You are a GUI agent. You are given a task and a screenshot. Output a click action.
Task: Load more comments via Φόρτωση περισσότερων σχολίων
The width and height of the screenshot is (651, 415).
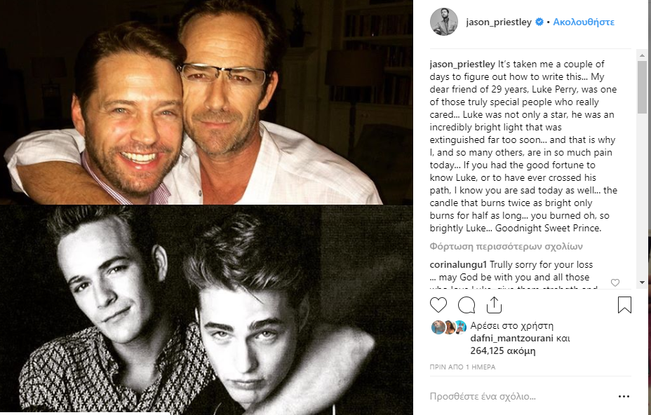pos(506,247)
